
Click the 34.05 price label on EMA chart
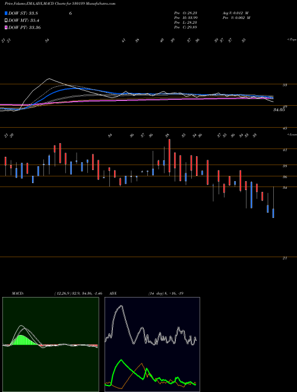279,109
